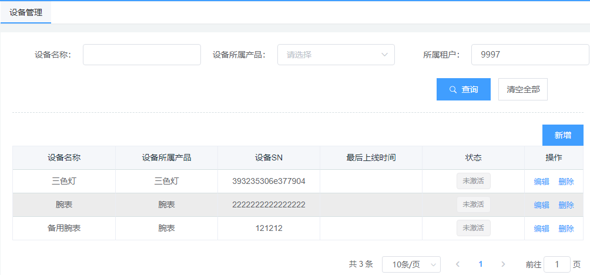
Task: Click the 新增 button
Action: 562,135
